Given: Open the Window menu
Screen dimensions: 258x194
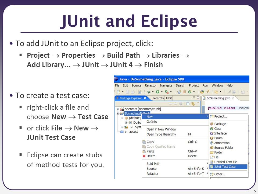Looking at the screenshot, I should click(x=217, y=85).
